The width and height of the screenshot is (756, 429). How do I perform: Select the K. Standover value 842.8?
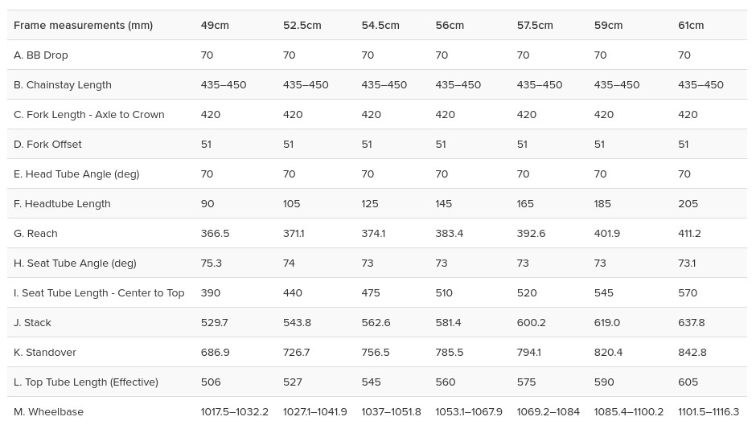(x=692, y=353)
